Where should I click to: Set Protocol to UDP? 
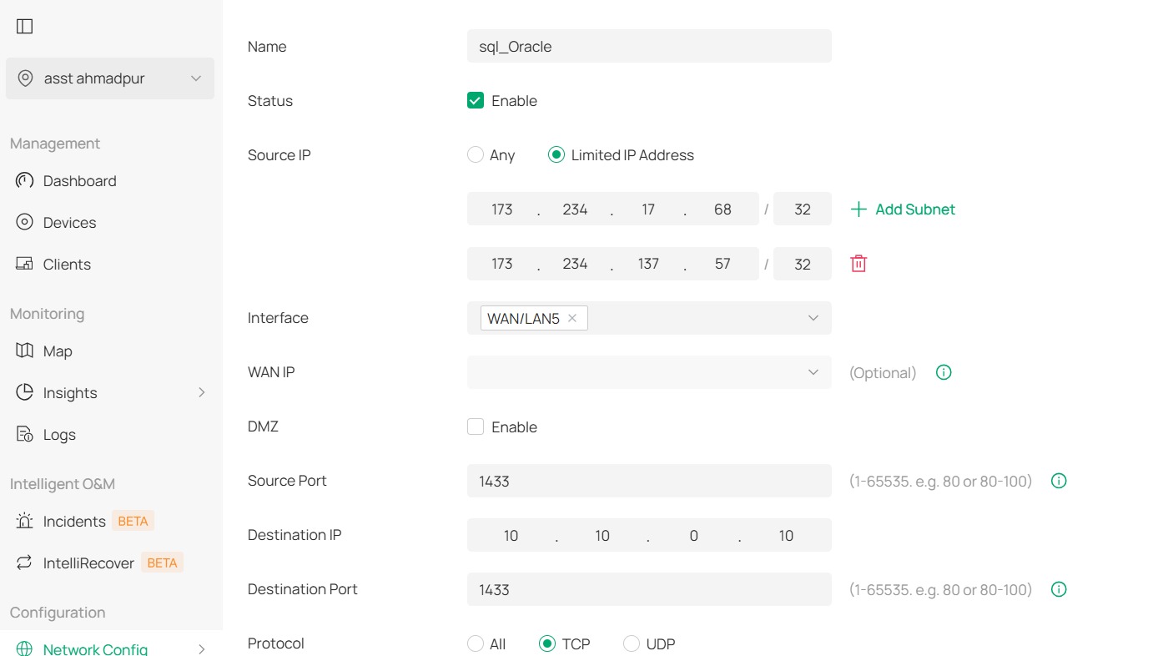tap(632, 643)
